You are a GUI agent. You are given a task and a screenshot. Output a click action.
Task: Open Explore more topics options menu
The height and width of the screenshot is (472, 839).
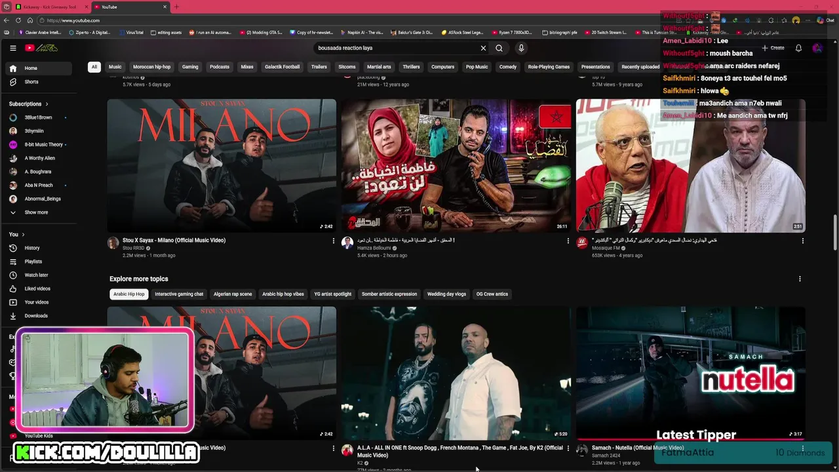pyautogui.click(x=800, y=279)
